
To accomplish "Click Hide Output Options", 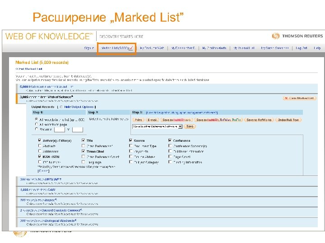I will click(x=79, y=107).
